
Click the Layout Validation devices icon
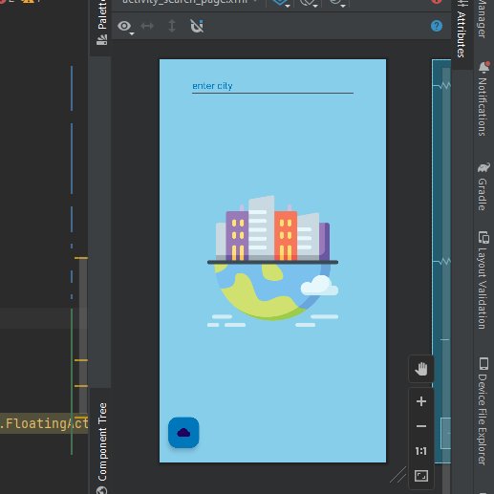coord(483,238)
